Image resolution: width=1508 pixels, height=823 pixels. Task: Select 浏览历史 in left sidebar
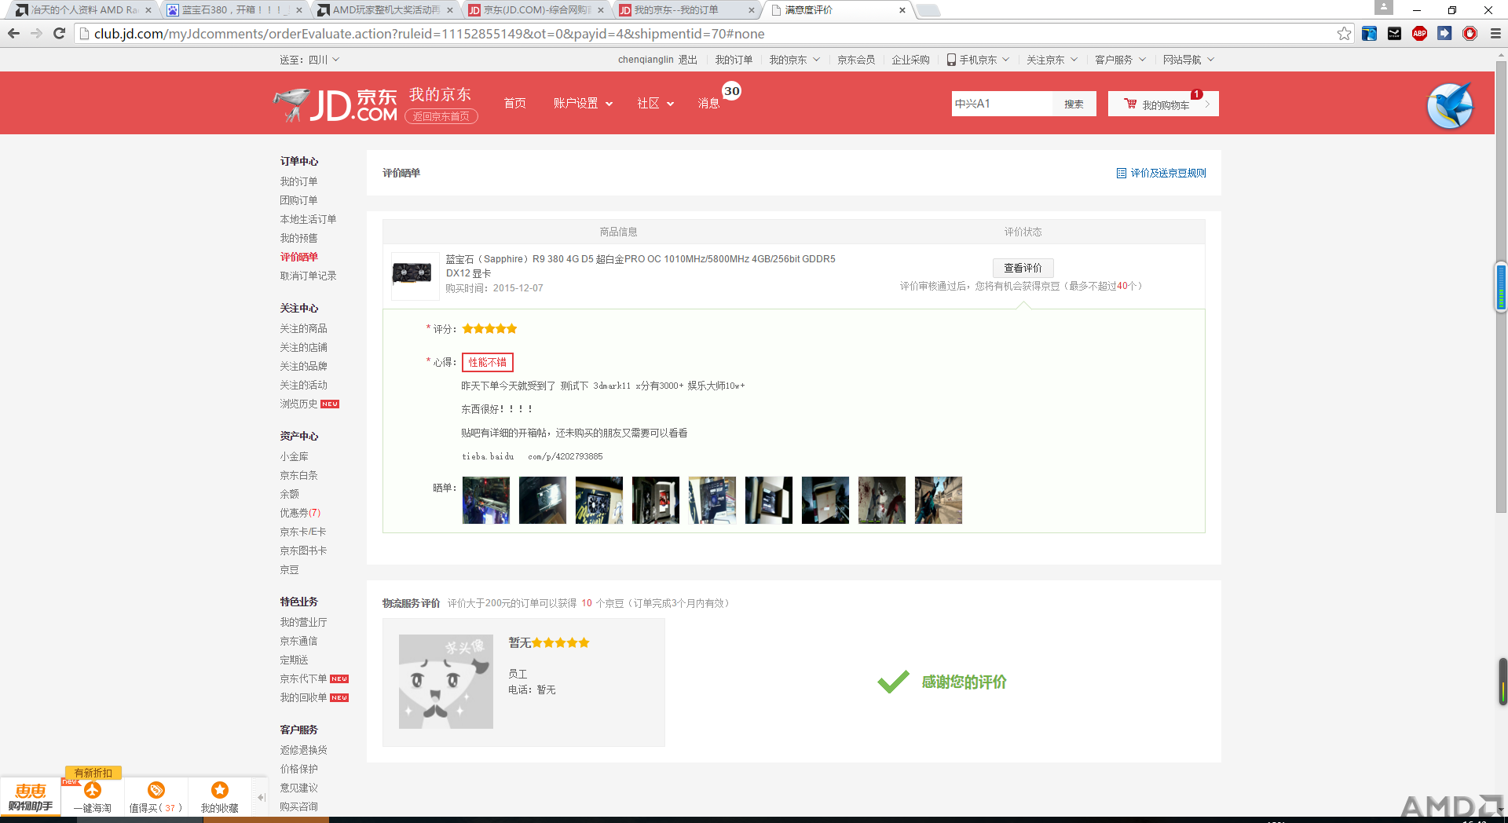click(x=298, y=404)
